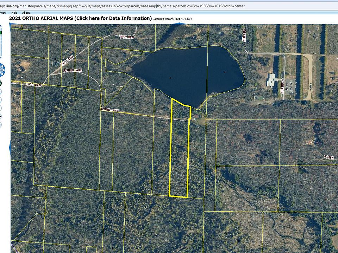This screenshot has height=253, width=338.
Task: Click the house at the east end of Round Lake road
Action: (x=196, y=116)
